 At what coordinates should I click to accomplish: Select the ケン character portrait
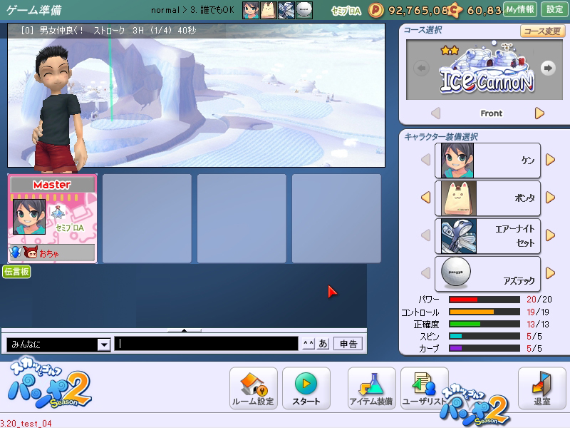coord(457,160)
